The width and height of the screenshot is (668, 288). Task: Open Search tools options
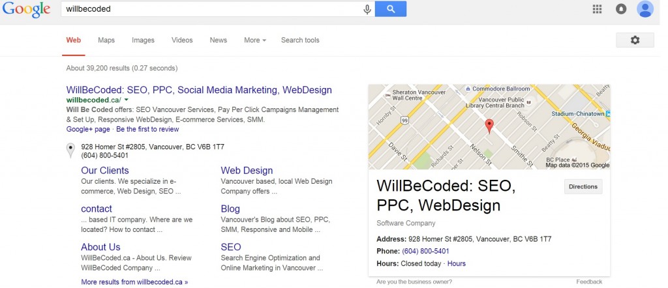coord(300,40)
